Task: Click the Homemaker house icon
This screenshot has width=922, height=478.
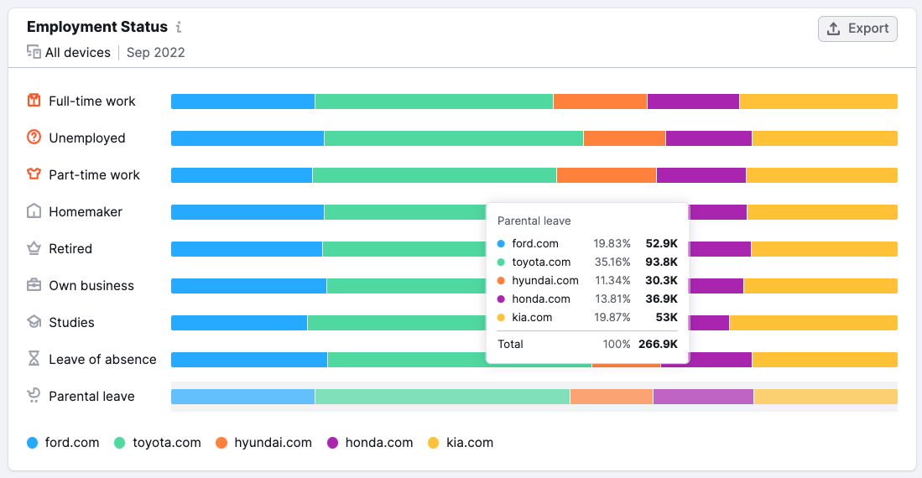Action: pos(34,211)
